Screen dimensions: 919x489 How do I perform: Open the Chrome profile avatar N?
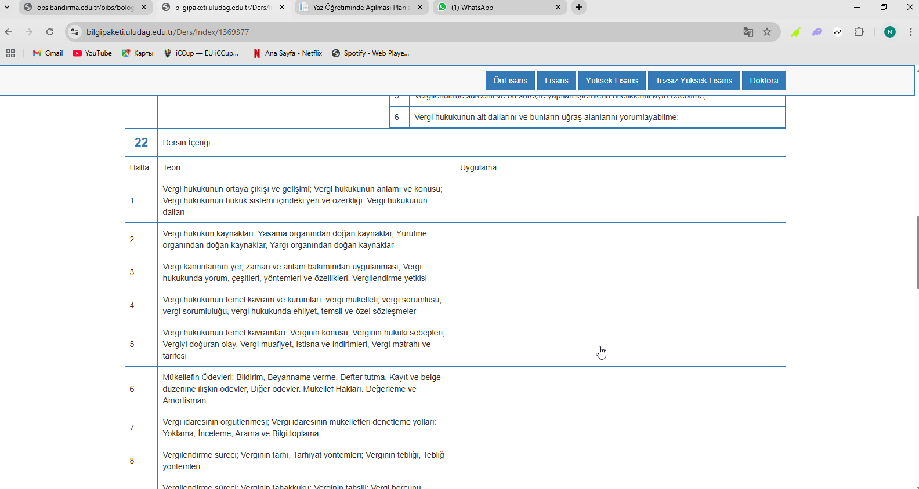tap(890, 32)
